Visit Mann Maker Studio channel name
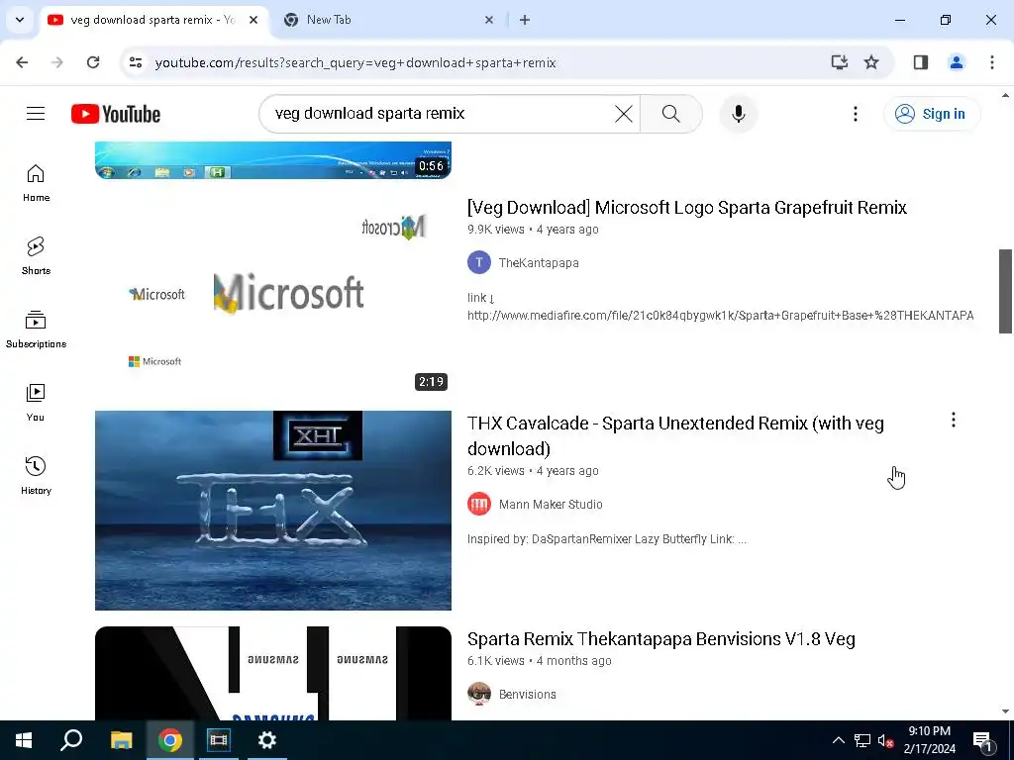The height and width of the screenshot is (760, 1014). [x=551, y=504]
